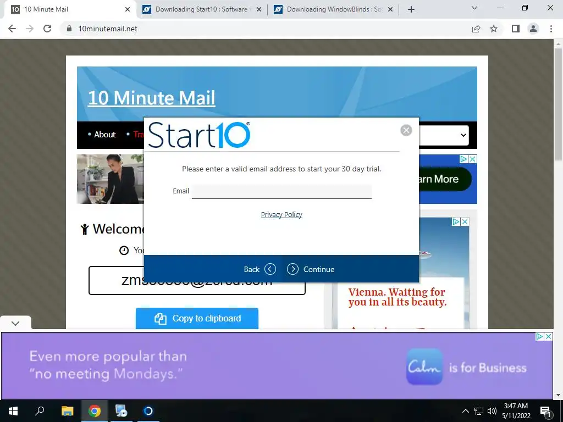Close the Start10 trial dialog
The image size is (563, 422).
(x=406, y=130)
